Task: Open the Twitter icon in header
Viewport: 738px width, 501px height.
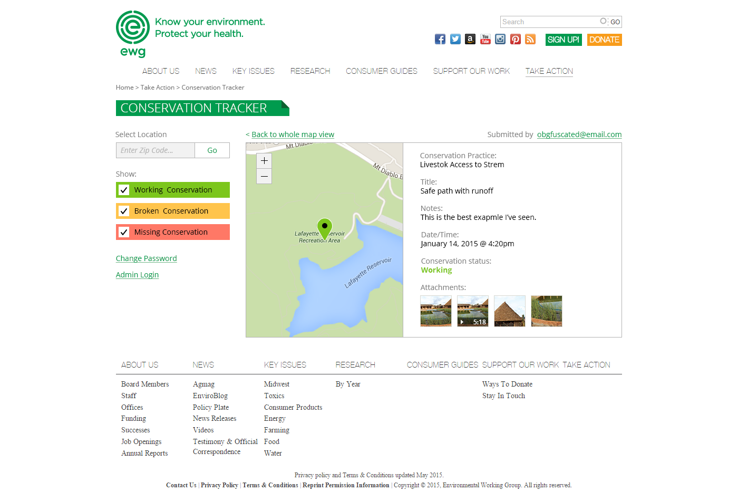Action: [x=455, y=39]
